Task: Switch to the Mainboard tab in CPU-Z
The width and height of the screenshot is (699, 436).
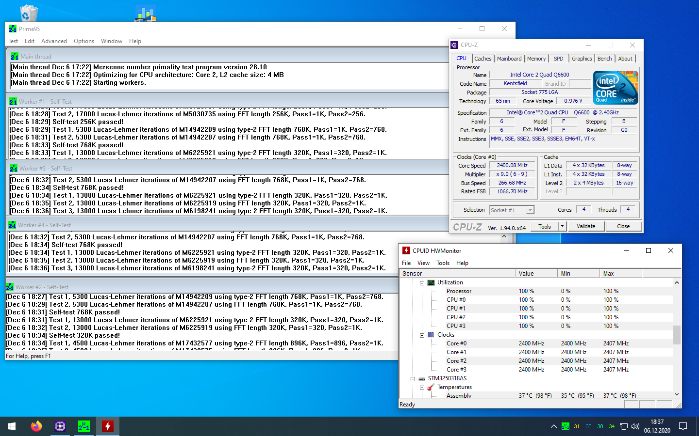Action: point(509,59)
